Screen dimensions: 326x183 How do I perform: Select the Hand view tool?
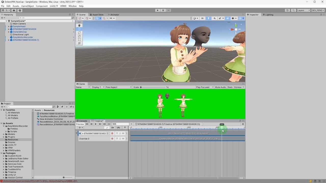point(79,25)
